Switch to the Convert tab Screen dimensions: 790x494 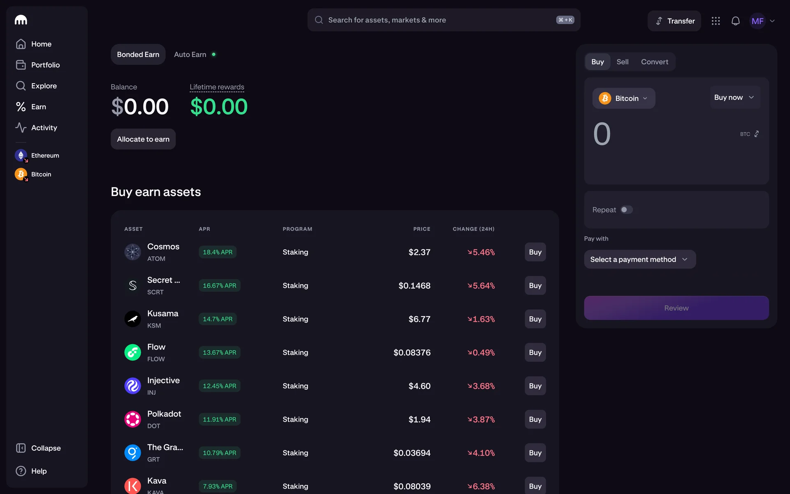654,62
